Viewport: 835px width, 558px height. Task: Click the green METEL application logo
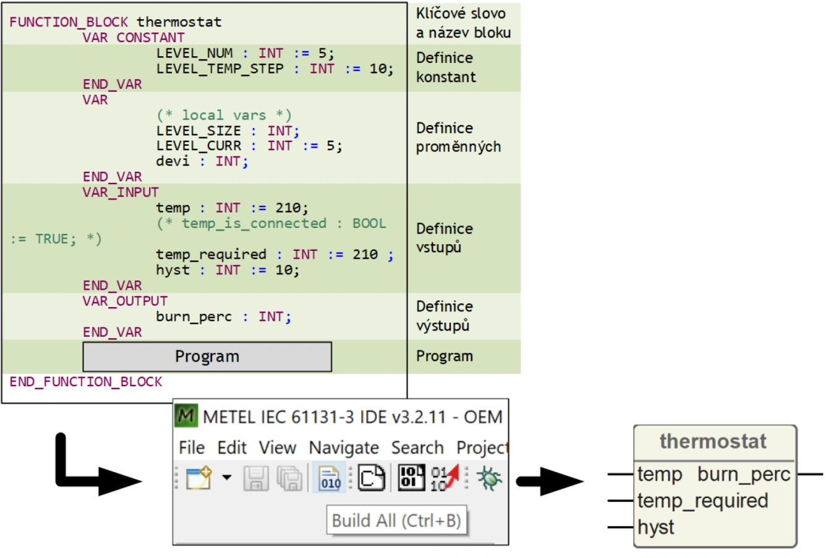[x=186, y=416]
